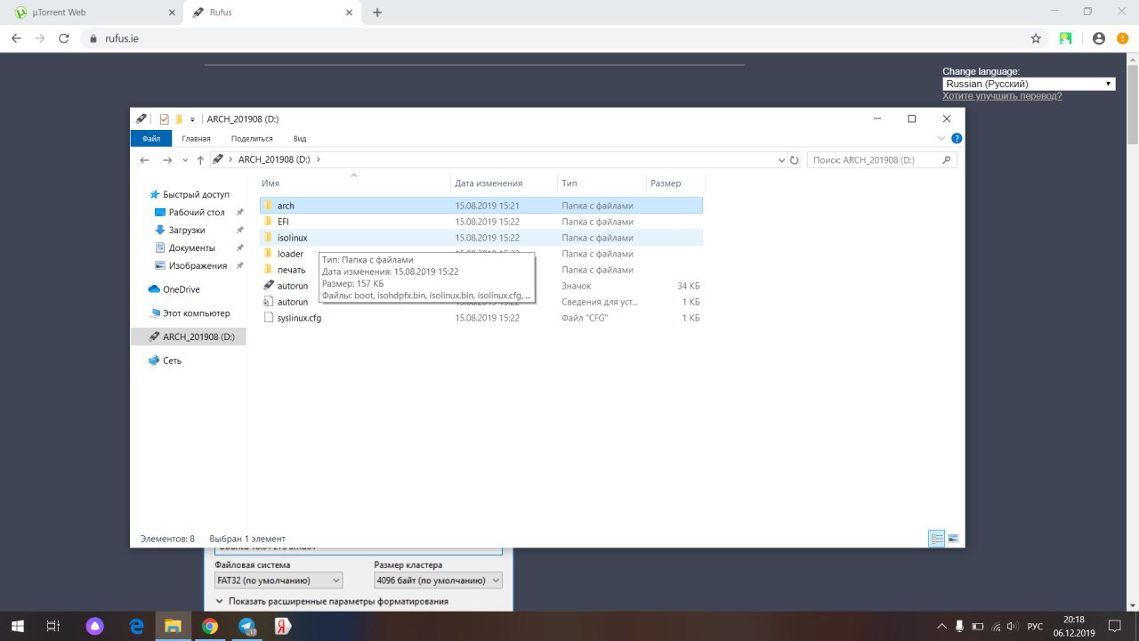Click the Properties quick access toolbar icon

(x=165, y=119)
